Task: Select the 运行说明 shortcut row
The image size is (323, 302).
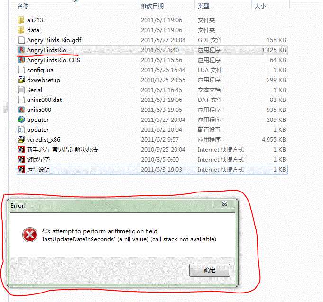Action: [x=152, y=170]
